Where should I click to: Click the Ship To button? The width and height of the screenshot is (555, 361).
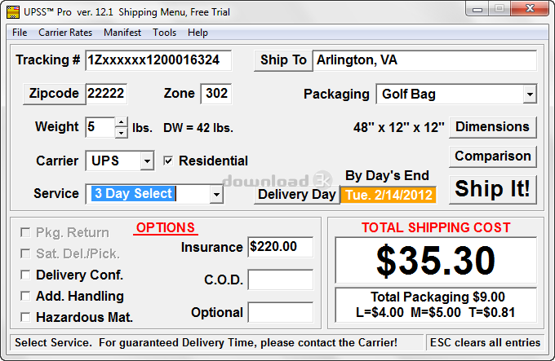283,60
